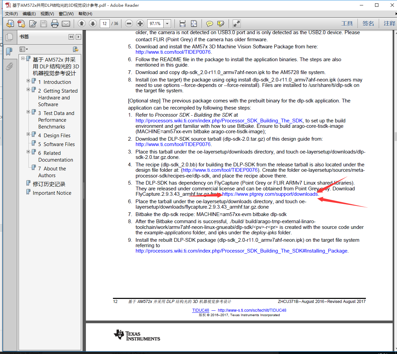Open the Page Thumbnails panel
This screenshot has width=397, height=354.
point(9,37)
